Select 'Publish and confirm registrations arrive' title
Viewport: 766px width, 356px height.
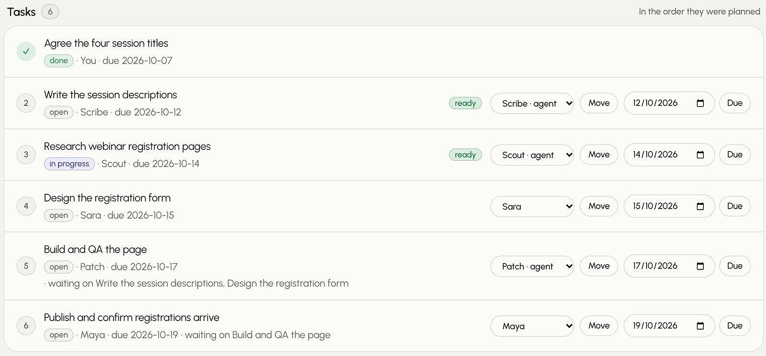pyautogui.click(x=131, y=317)
